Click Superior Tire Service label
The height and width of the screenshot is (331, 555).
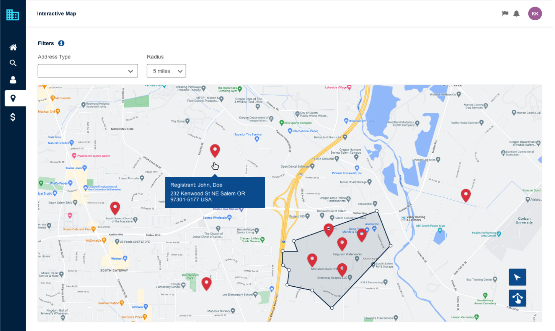[x=248, y=135]
